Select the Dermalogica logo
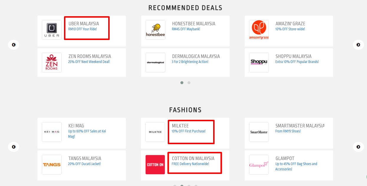The height and width of the screenshot is (186, 367). pyautogui.click(x=155, y=63)
